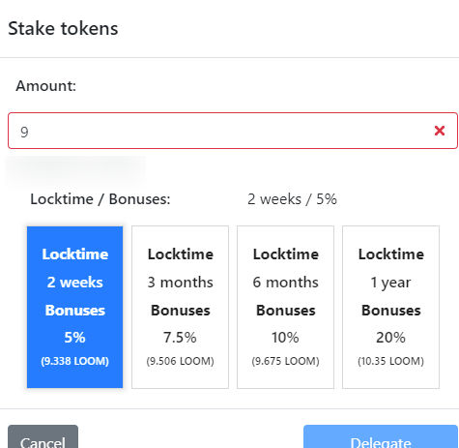Click the 2 weeks / 5% summary text
Screen dimensions: 459x448
click(292, 199)
